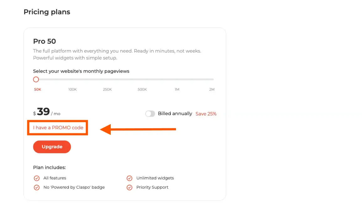Enable the Billed annually toggle
Viewport: 362px width, 209px height.
point(150,114)
